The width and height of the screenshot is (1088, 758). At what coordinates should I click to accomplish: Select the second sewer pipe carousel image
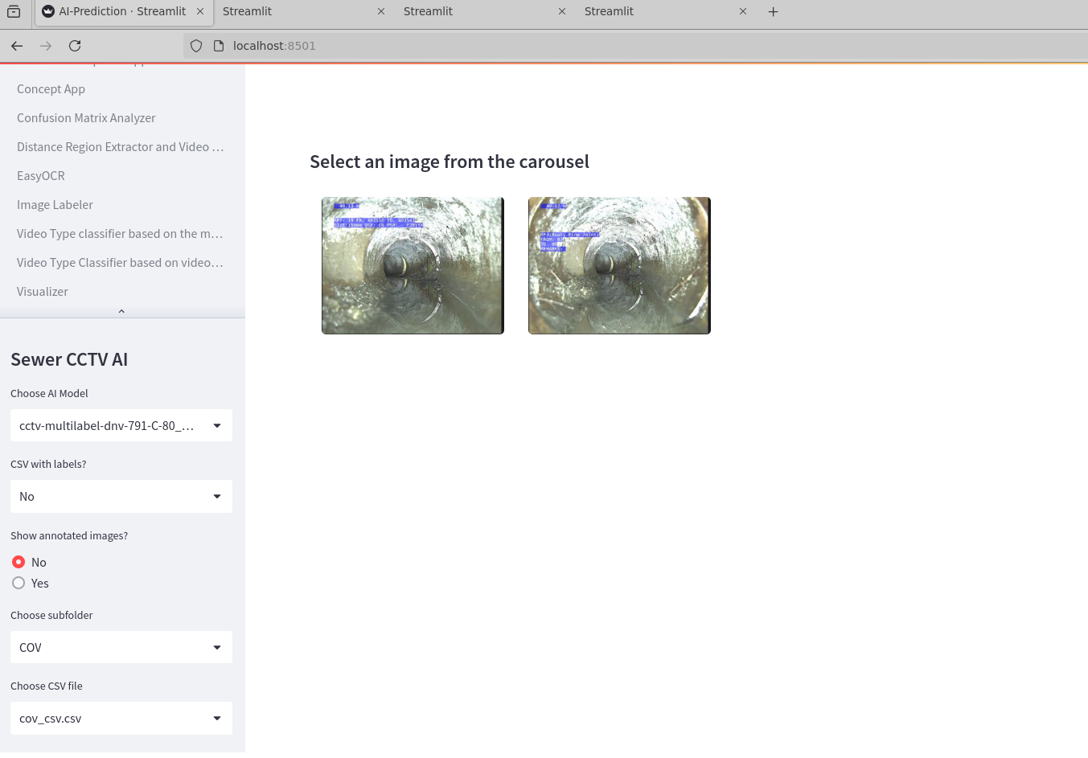tap(619, 265)
